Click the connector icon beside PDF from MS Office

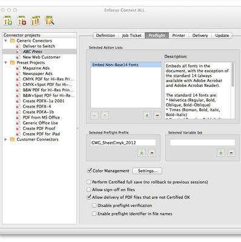coord(18,117)
